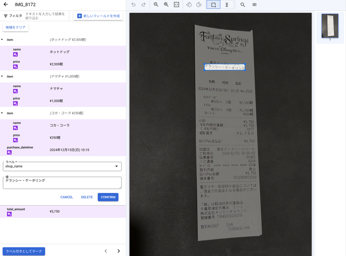Click the purple sparkle icon under ¥250軽 price
The image size is (346, 256).
pos(16,140)
